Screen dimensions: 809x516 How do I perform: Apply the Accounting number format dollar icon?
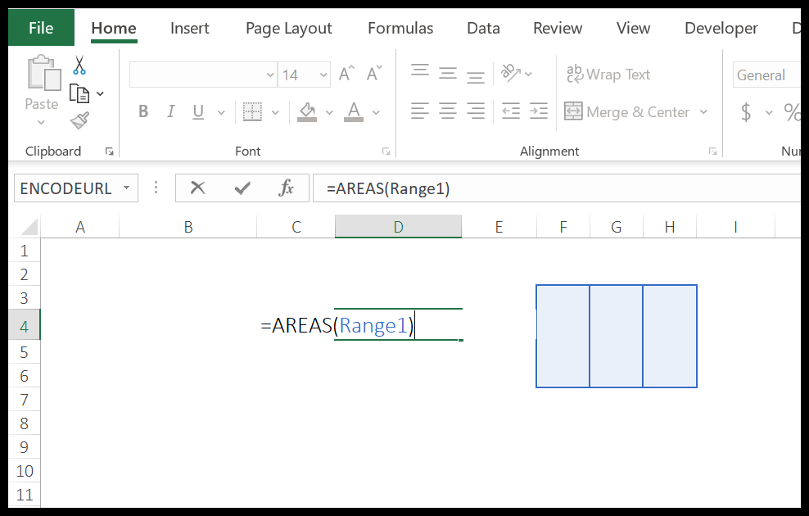pos(747,111)
